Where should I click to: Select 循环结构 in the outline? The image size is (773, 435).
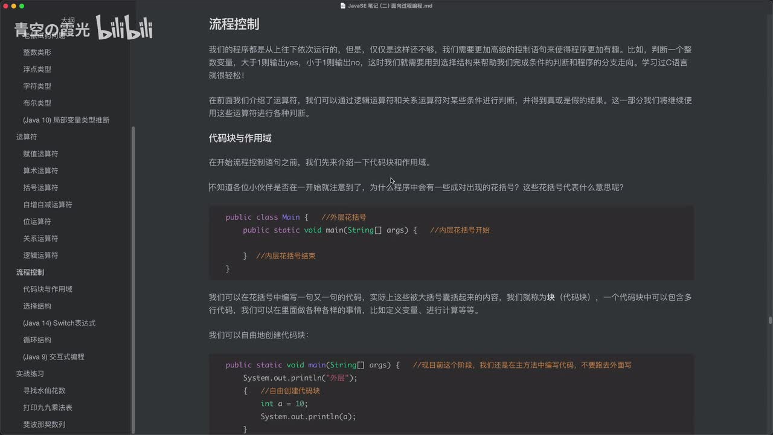coord(37,340)
